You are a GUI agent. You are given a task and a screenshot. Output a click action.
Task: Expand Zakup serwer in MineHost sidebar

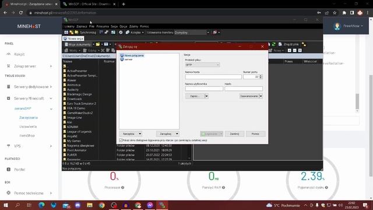[x=29, y=66]
